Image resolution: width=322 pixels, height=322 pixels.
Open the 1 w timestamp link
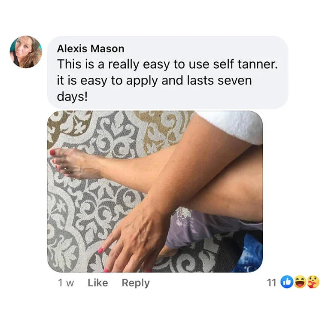66,283
